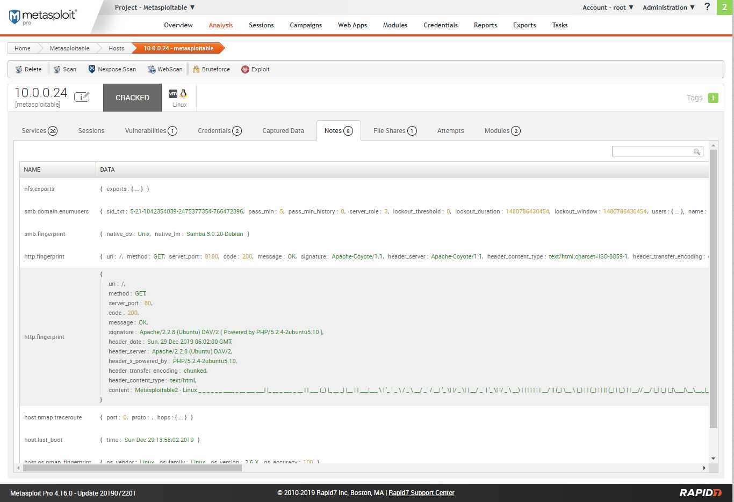The height and width of the screenshot is (502, 734).
Task: Click the host IP 10.0.0.24 heading
Action: pyautogui.click(x=41, y=93)
